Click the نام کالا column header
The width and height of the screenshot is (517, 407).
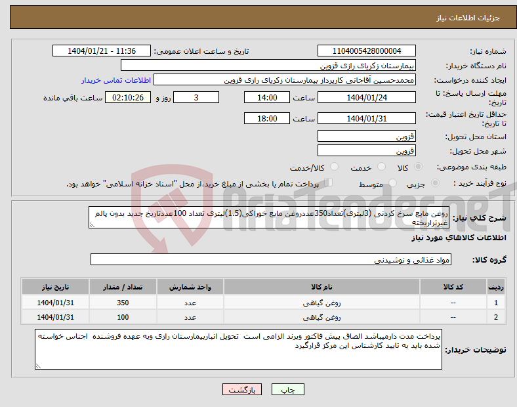point(321,287)
